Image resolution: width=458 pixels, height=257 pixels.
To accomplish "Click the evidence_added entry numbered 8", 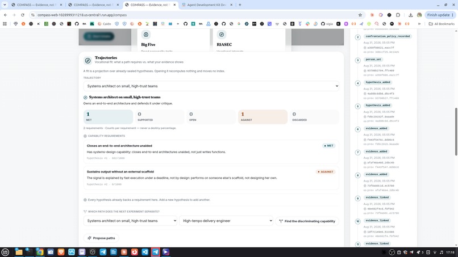I will (x=376, y=174).
